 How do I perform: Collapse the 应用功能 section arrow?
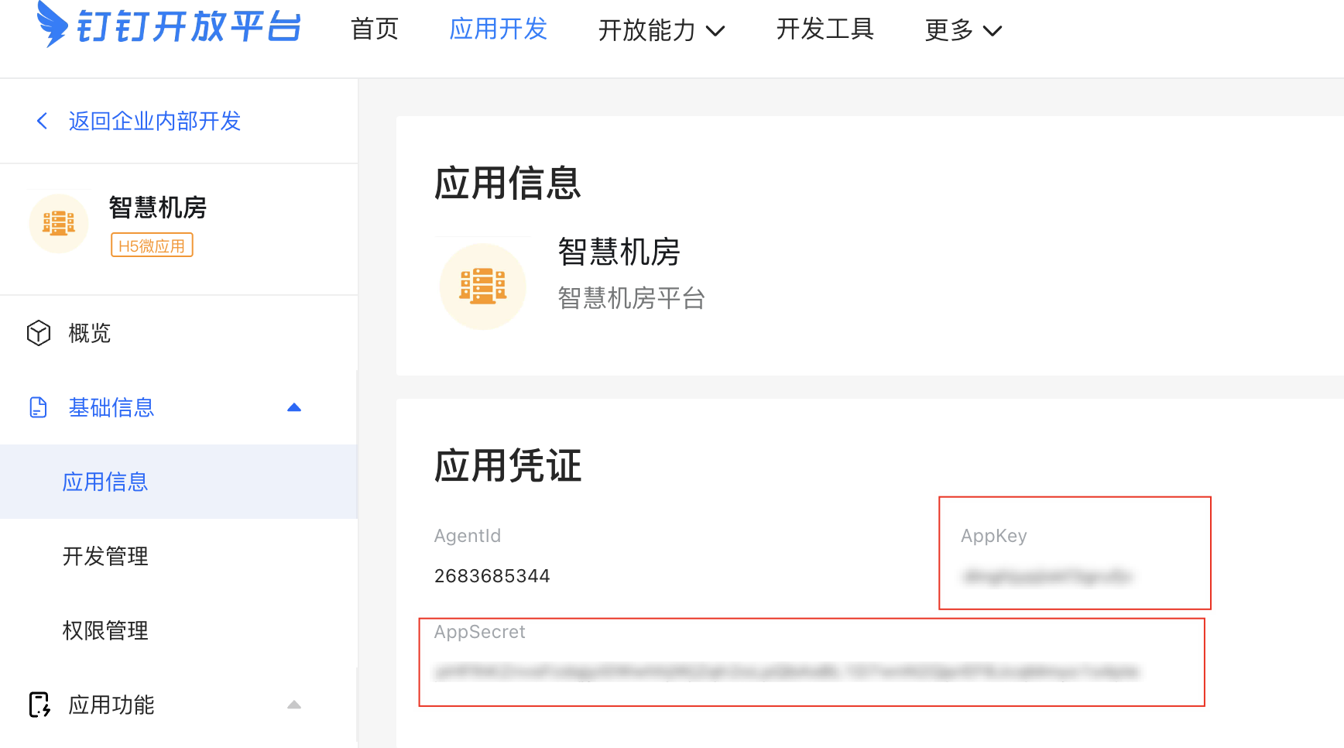[294, 705]
